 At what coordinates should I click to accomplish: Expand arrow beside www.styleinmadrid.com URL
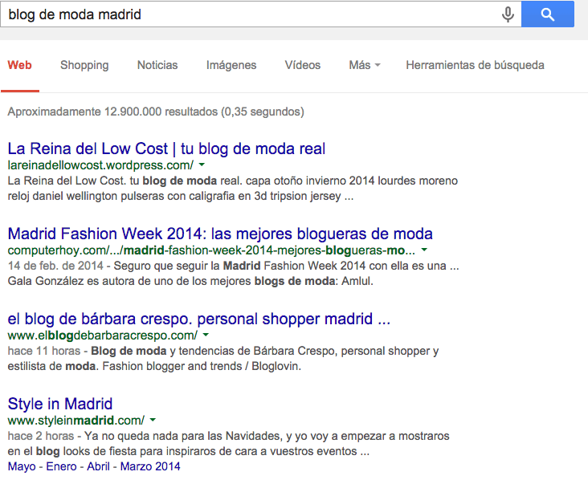coord(153,421)
